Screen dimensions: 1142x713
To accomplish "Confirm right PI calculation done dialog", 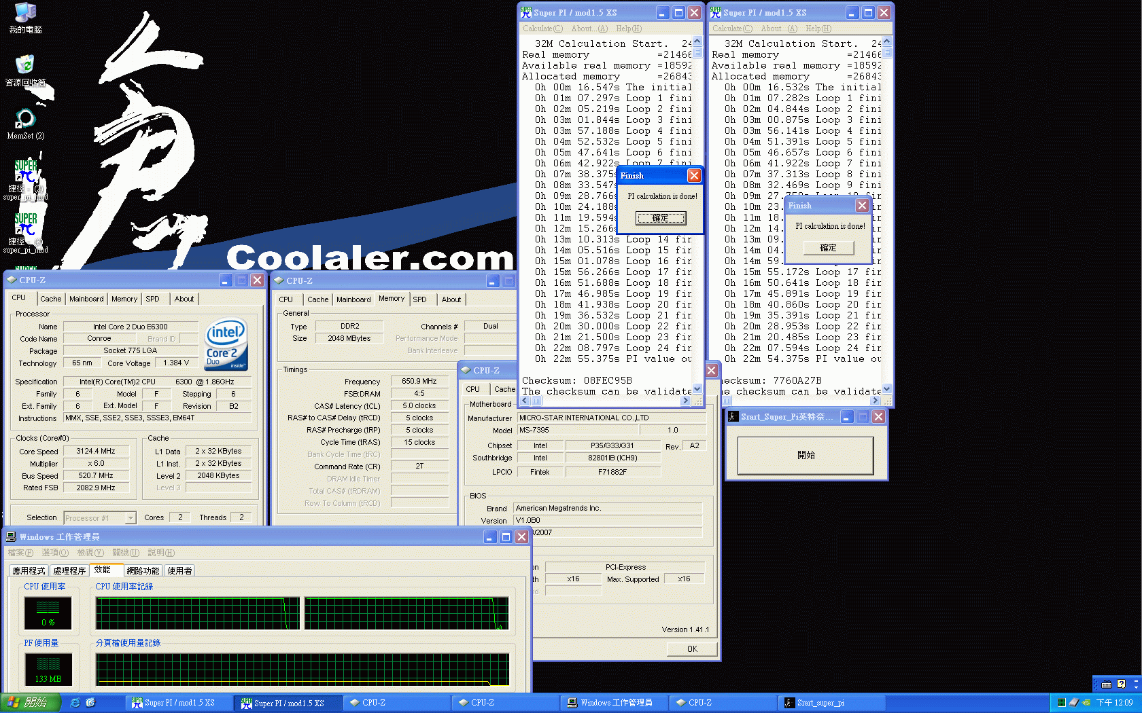I will point(829,248).
